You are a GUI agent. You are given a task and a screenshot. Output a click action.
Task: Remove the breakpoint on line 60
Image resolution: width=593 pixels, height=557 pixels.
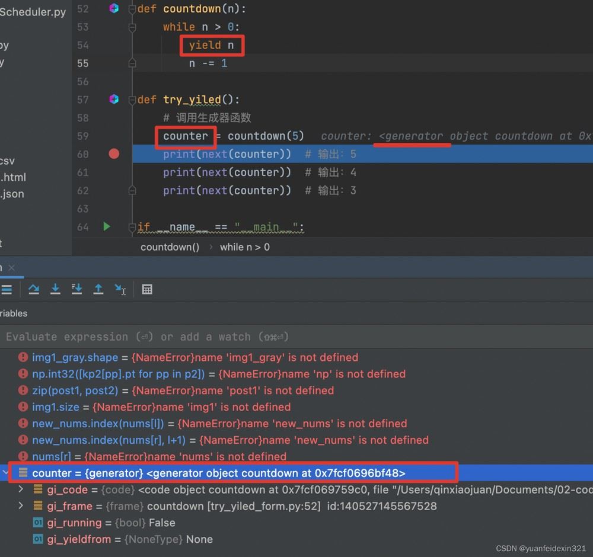(x=114, y=154)
